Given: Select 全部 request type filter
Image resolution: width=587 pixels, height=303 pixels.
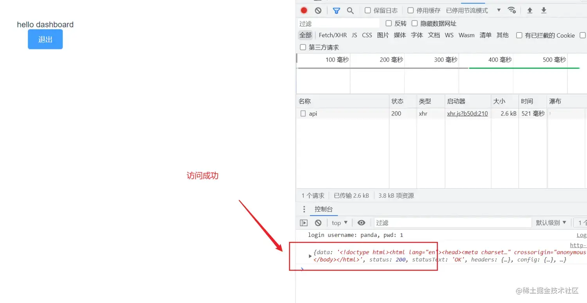Looking at the screenshot, I should click(306, 35).
